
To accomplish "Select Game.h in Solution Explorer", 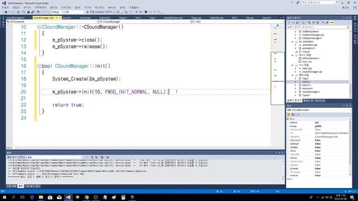I will 306,82.
